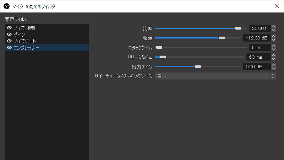Toggle visibility of コンプレッサー filter
The width and height of the screenshot is (284, 160).
coord(9,48)
